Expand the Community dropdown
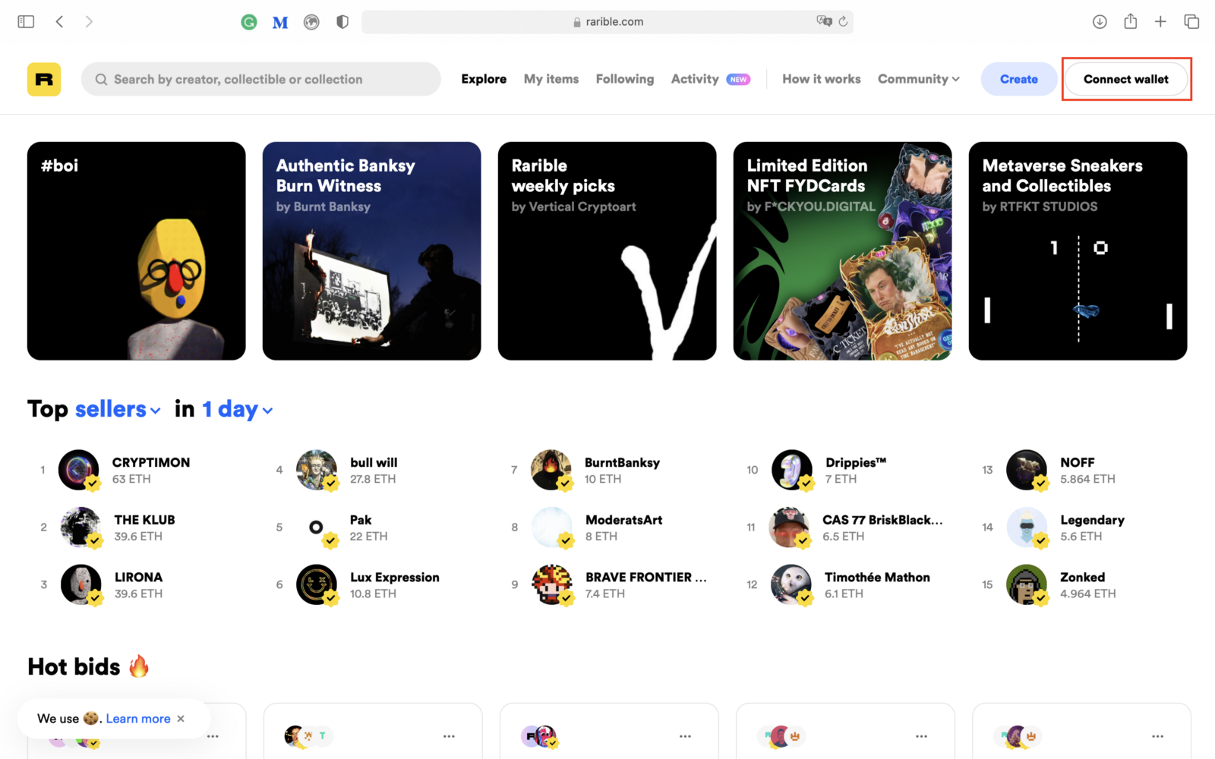 click(x=919, y=79)
